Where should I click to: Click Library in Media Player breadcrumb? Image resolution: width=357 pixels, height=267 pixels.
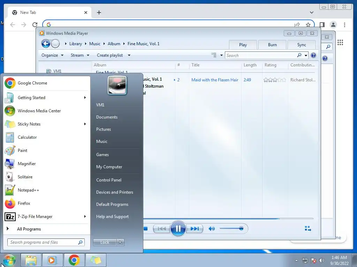click(76, 44)
